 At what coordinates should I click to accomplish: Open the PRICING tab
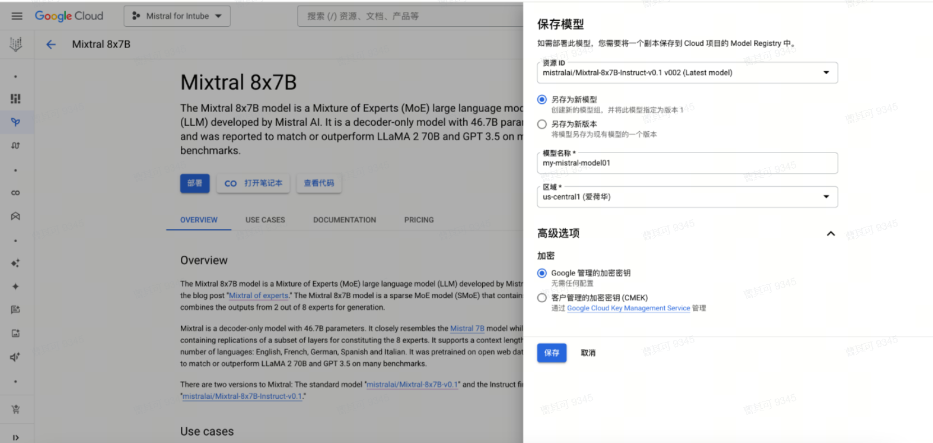click(x=419, y=220)
